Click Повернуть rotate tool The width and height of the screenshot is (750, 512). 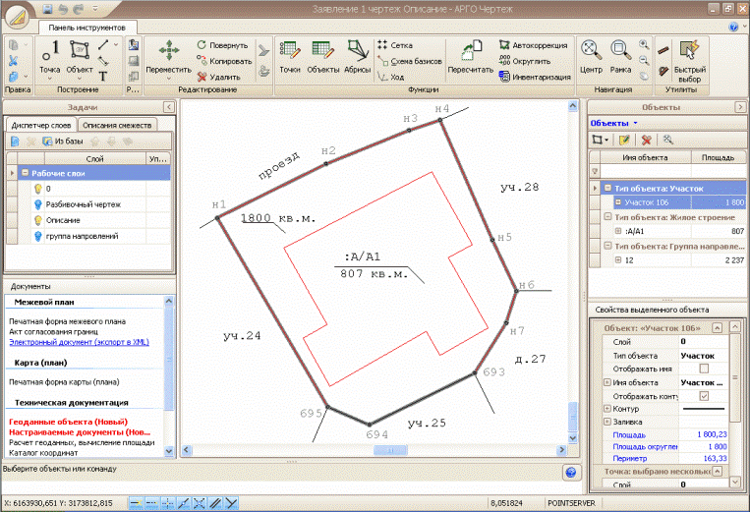pyautogui.click(x=222, y=45)
